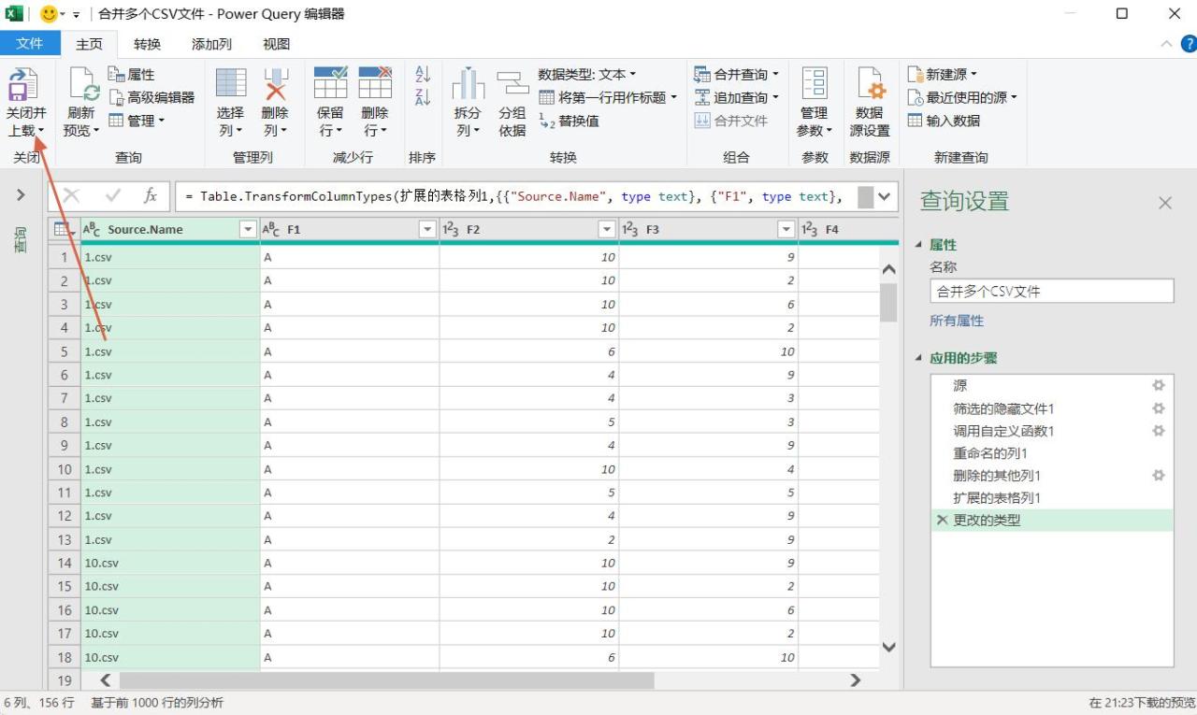Click the Manage Parameters (管理参数) icon
Viewport: 1197px width, 715px height.
[815, 83]
